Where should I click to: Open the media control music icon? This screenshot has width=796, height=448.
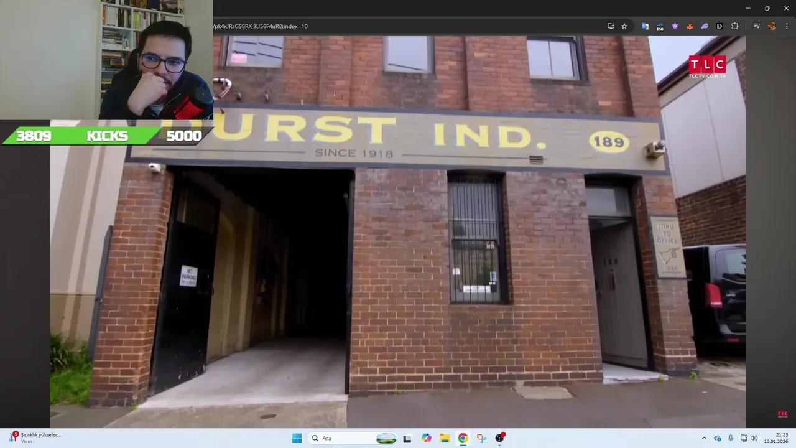click(x=757, y=26)
